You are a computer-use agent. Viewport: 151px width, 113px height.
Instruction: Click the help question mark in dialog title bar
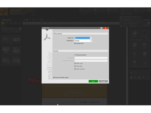tap(101, 28)
